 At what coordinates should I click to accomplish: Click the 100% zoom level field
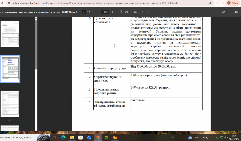click(105, 12)
